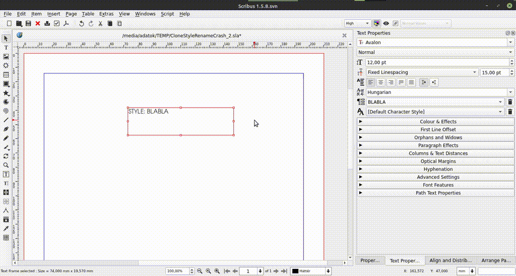Image resolution: width=516 pixels, height=276 pixels.
Task: Click the Export as PDF icon
Action: [66, 24]
